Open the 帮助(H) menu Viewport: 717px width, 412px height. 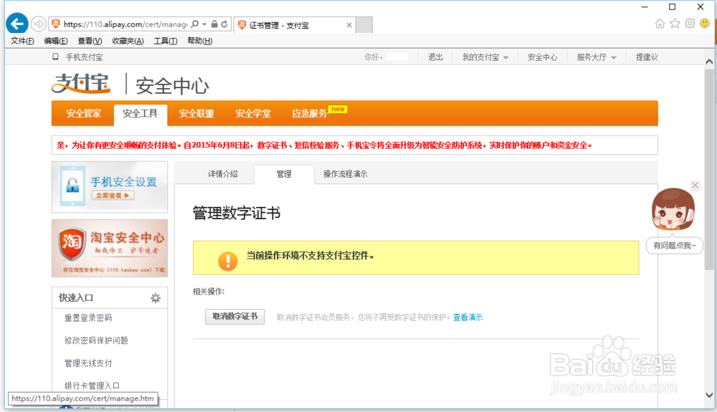click(x=200, y=41)
